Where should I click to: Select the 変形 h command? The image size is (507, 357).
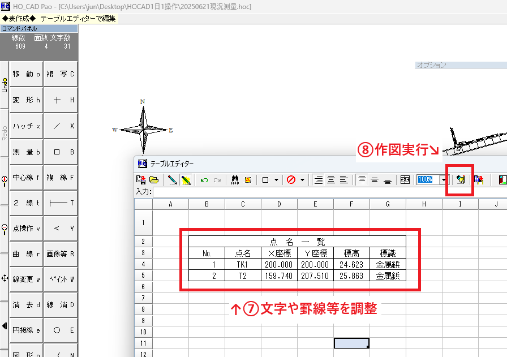(x=26, y=100)
